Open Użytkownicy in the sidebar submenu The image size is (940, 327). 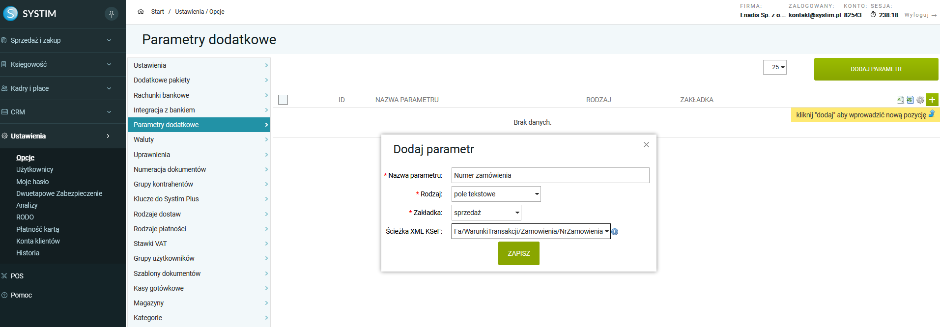pyautogui.click(x=35, y=169)
